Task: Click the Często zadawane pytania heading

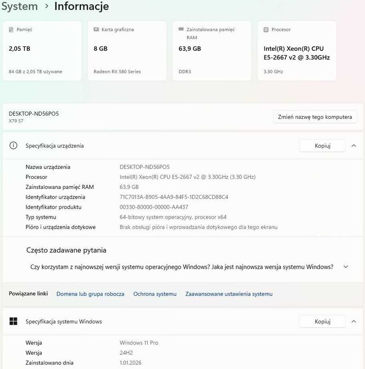Action: pyautogui.click(x=66, y=250)
